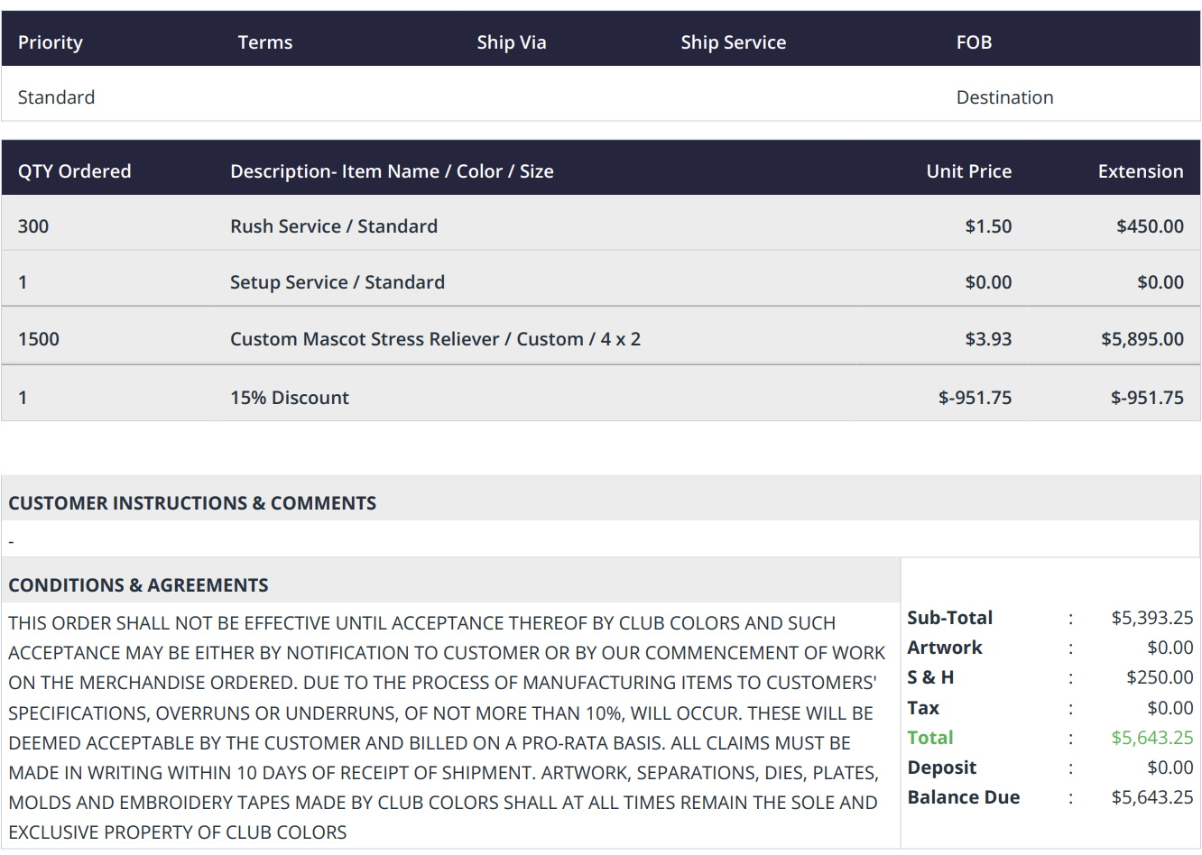Click the Deposit label
Viewport: 1202px width, 855px height.
pyautogui.click(x=942, y=768)
